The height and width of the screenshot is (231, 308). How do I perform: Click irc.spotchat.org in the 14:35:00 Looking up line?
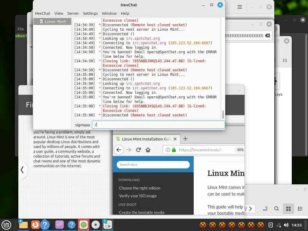(x=143, y=84)
